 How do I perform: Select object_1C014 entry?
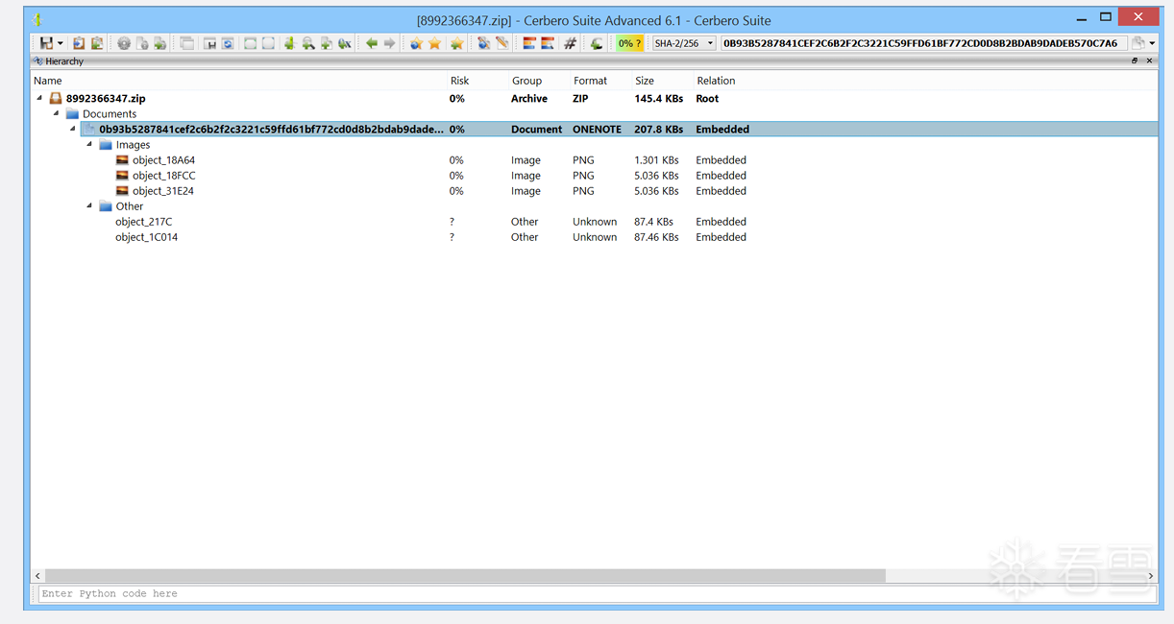pyautogui.click(x=146, y=236)
